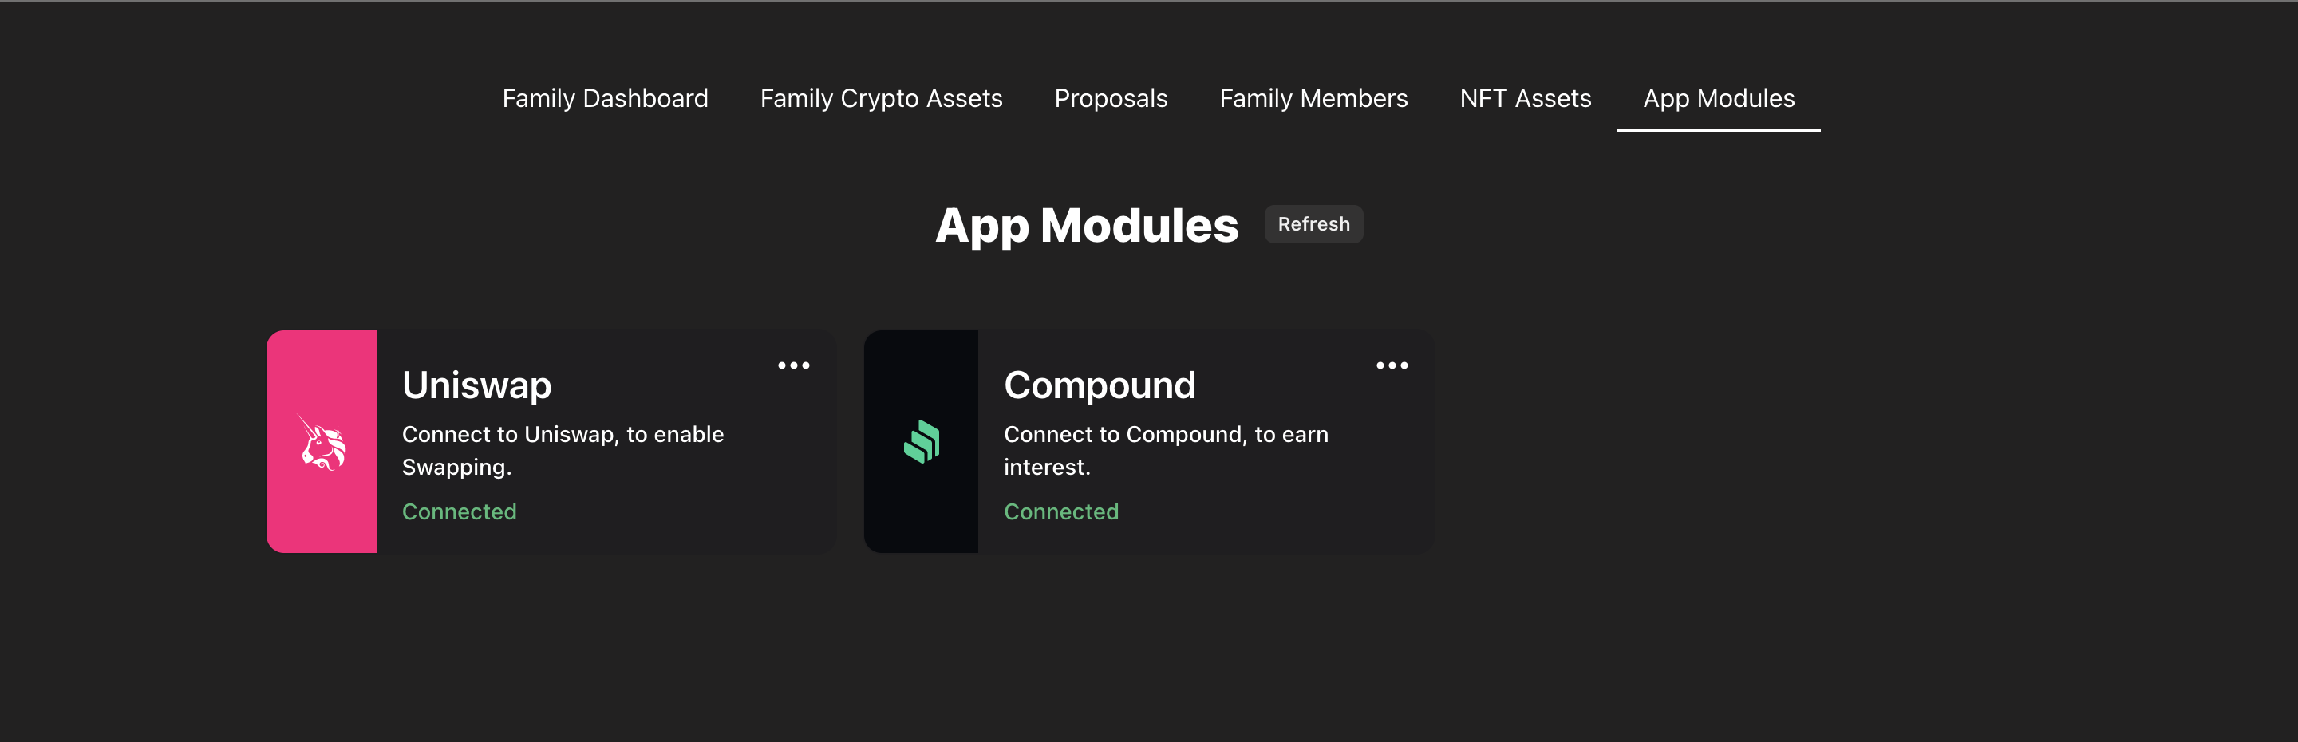
Task: Click the Compound card title
Action: coord(1099,385)
